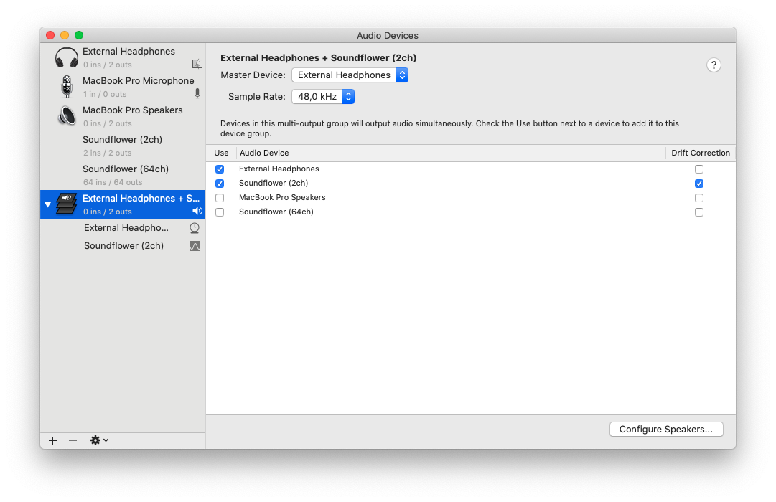Select Soundflower (2ch) in the device sidebar
This screenshot has height=502, width=776.
122,145
